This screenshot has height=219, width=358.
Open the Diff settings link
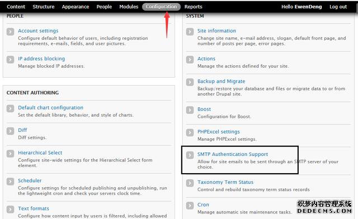tap(22, 130)
